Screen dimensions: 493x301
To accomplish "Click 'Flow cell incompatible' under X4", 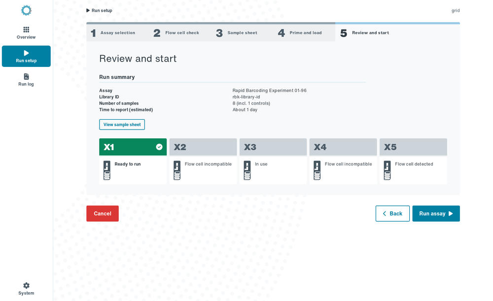I will [x=348, y=164].
